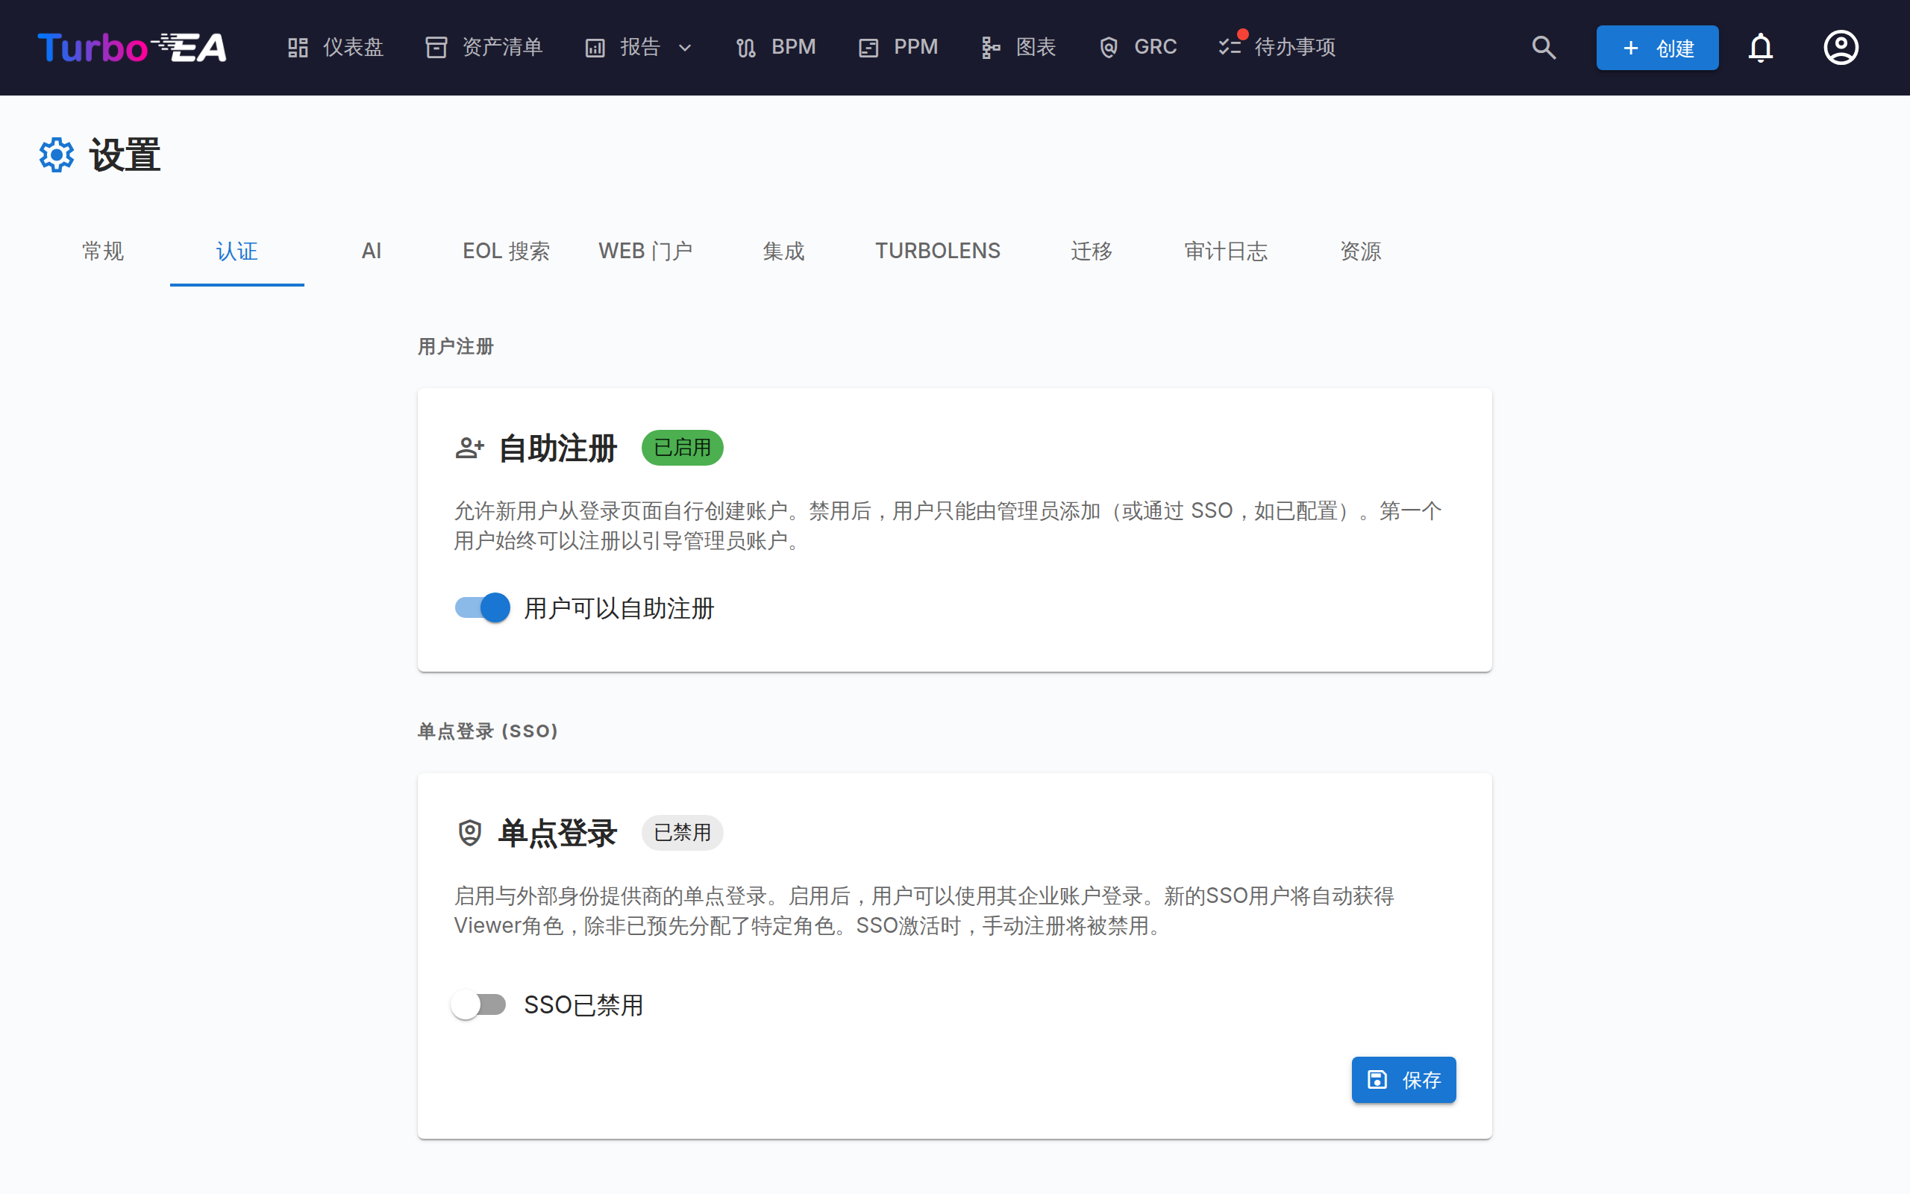Click the GRC shield icon

click(1109, 47)
